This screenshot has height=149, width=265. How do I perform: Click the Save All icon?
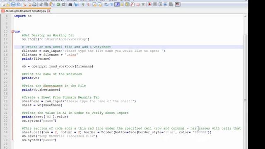(x=19, y=5)
